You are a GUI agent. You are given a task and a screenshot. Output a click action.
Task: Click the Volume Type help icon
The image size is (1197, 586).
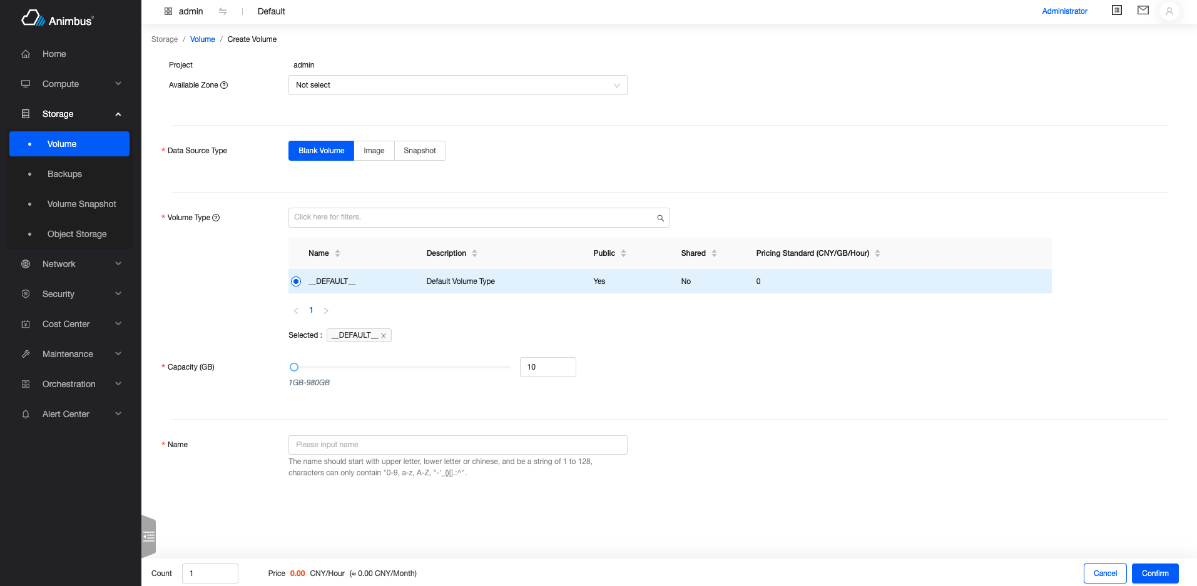point(216,218)
